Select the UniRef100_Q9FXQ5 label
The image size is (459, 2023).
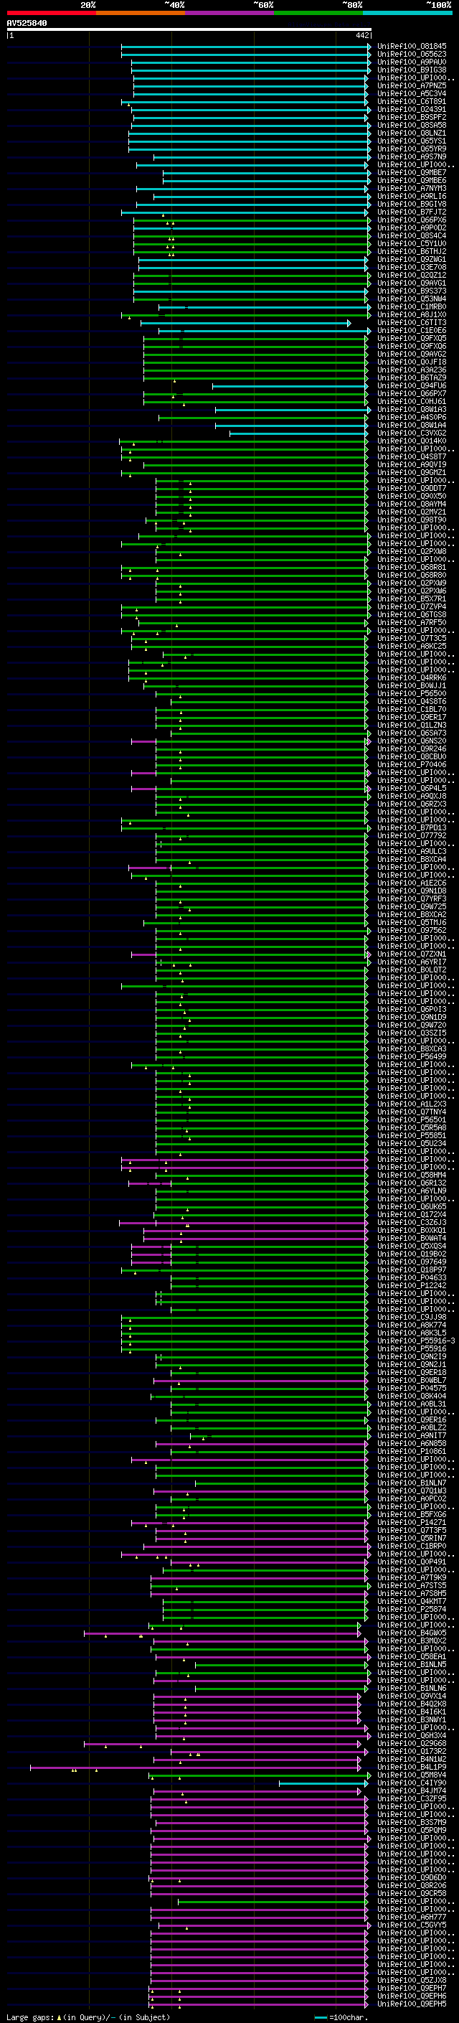(x=412, y=339)
